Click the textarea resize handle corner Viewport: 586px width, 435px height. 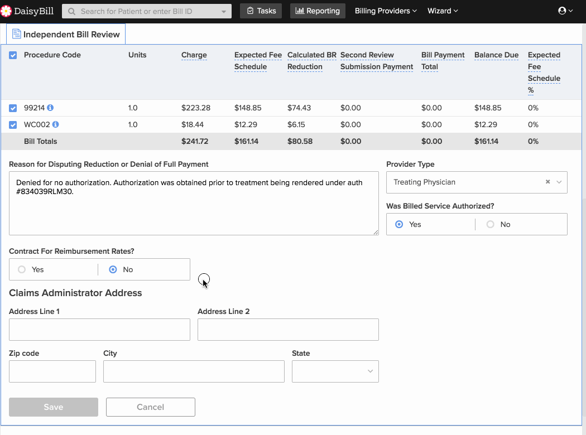(376, 232)
